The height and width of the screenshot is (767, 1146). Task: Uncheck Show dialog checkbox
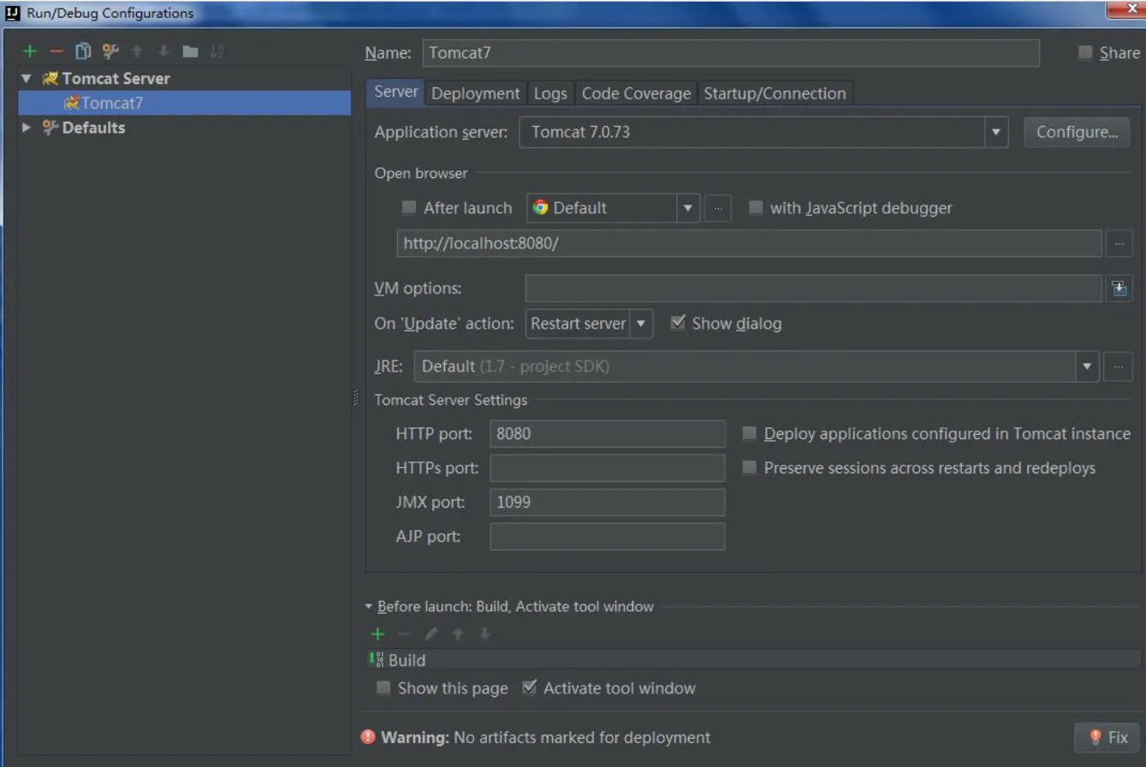[x=678, y=323]
